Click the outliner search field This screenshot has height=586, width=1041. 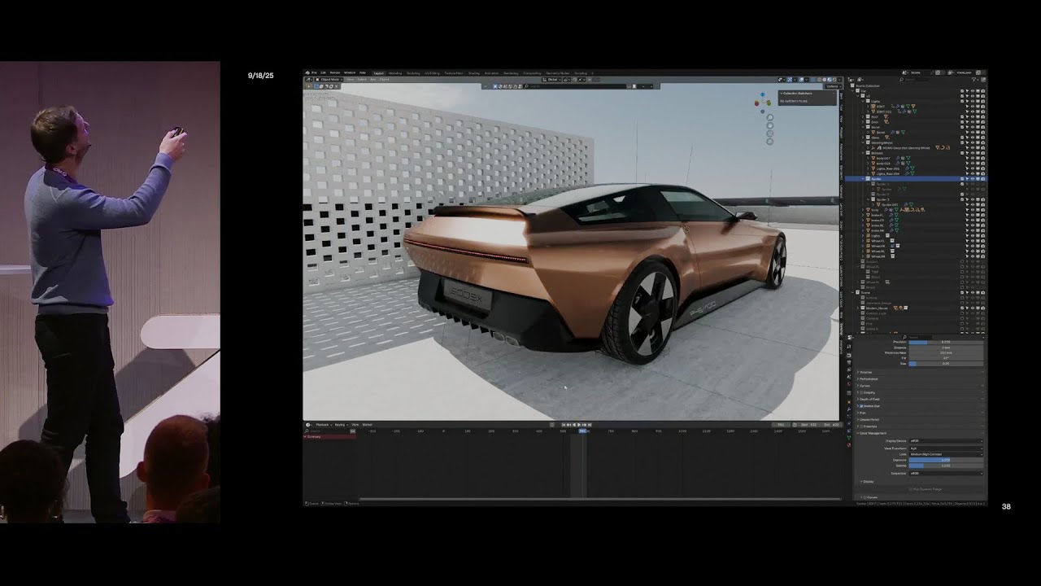pos(915,80)
